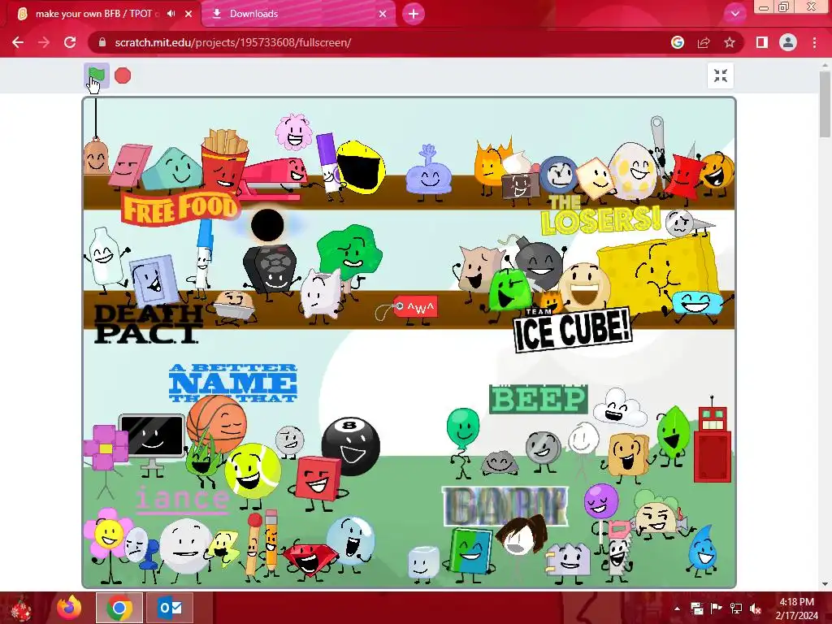Click the Tree character
Image resolution: width=832 pixels, height=624 pixels.
(x=349, y=253)
